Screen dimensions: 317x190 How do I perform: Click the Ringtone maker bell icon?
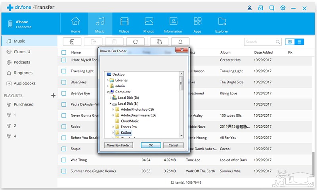click(180, 42)
